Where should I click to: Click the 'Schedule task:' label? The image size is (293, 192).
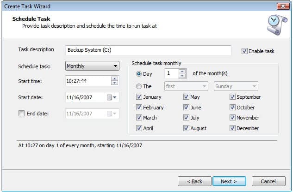(34, 66)
